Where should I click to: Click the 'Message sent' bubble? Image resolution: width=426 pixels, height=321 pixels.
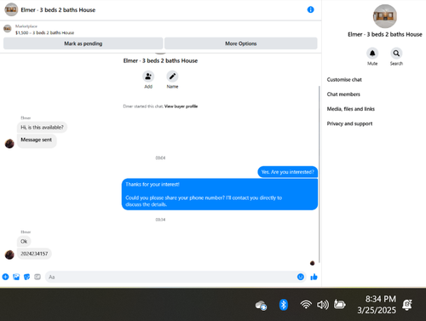[x=37, y=140]
